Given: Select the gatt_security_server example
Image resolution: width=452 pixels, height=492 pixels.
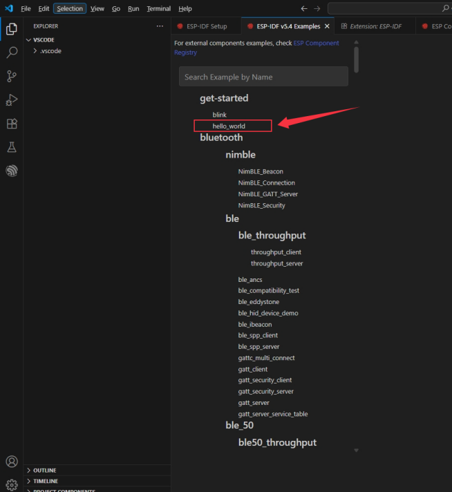Looking at the screenshot, I should click(x=266, y=392).
